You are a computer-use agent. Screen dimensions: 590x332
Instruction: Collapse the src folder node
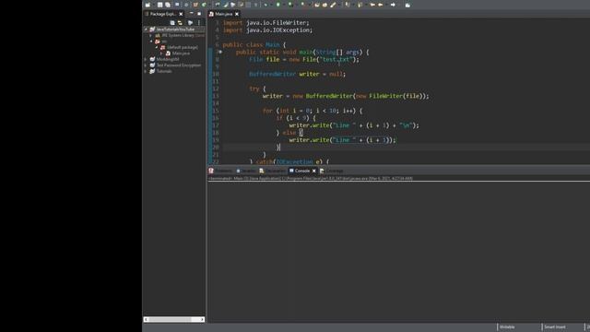[151, 41]
